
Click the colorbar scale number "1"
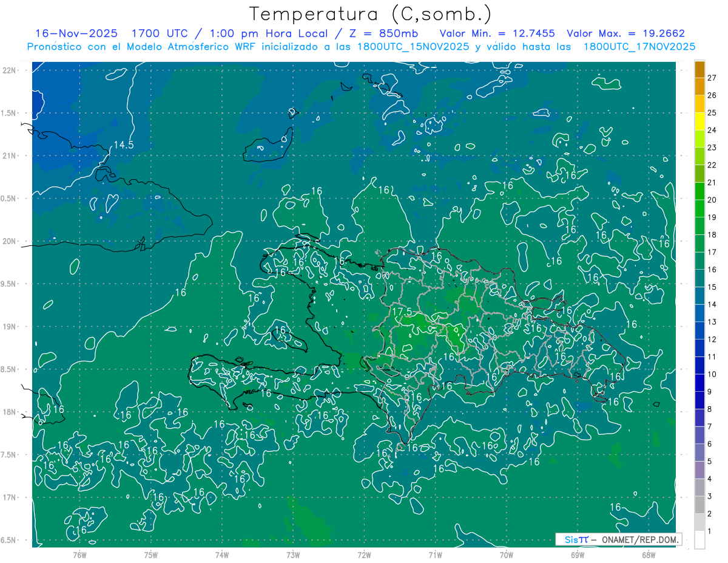coord(710,531)
